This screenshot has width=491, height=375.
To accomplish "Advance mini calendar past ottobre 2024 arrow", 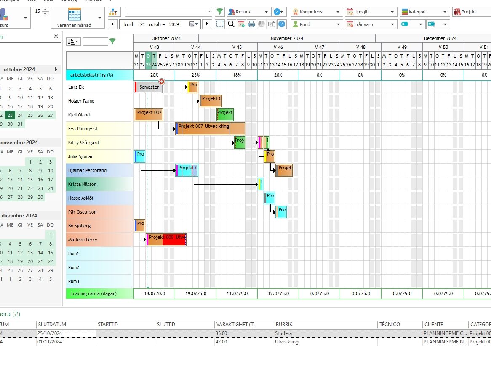I will [56, 69].
